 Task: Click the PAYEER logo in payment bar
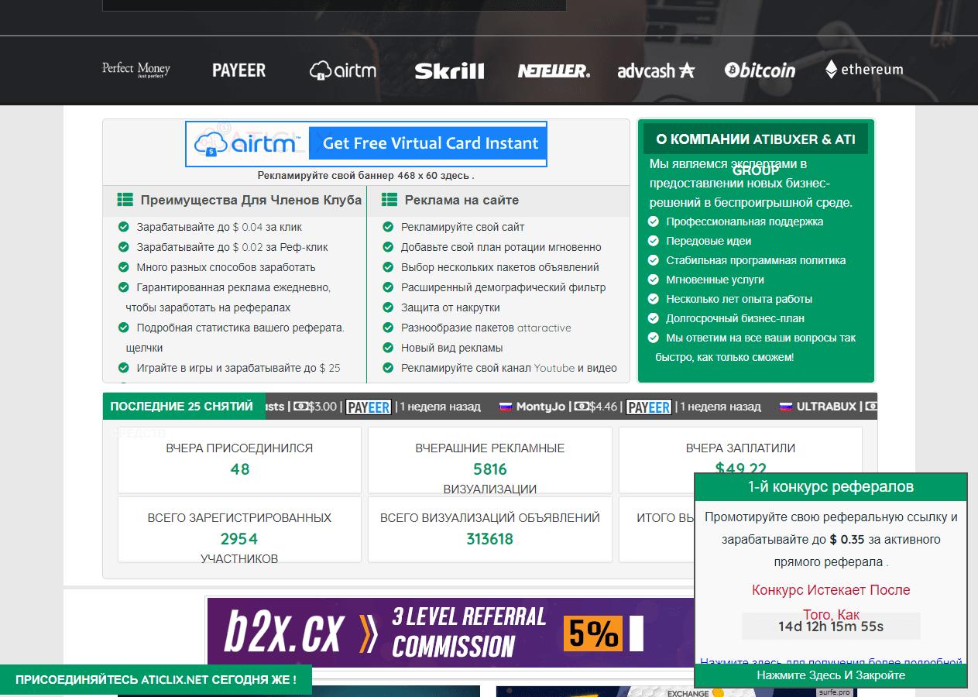238,70
